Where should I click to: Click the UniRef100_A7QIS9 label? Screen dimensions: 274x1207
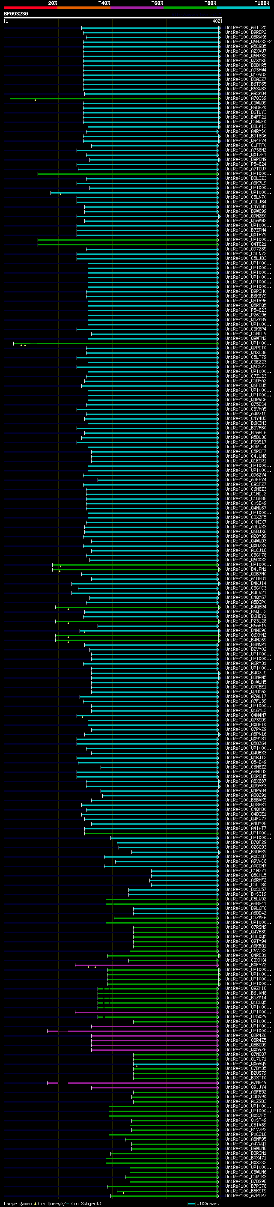coord(246,98)
